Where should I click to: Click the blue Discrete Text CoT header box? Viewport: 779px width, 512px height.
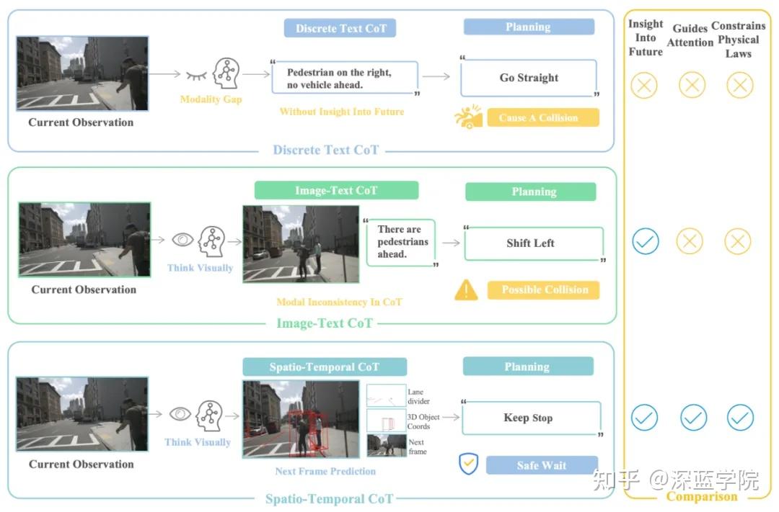click(x=340, y=28)
